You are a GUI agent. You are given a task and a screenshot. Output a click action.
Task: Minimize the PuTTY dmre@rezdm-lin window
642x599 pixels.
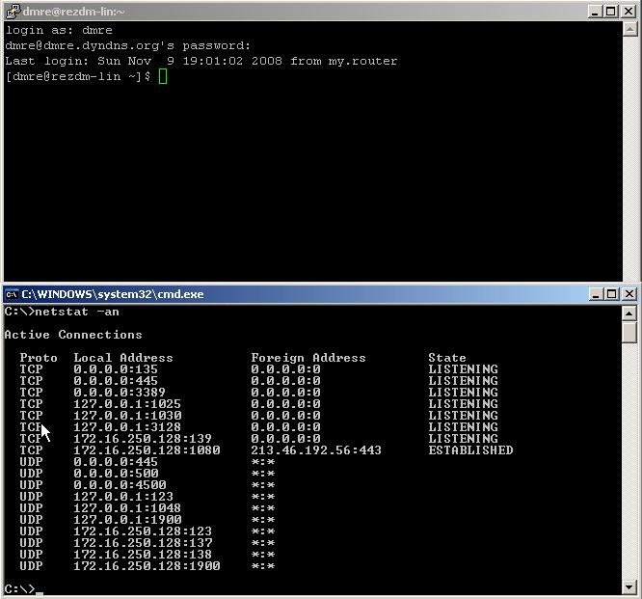click(596, 12)
